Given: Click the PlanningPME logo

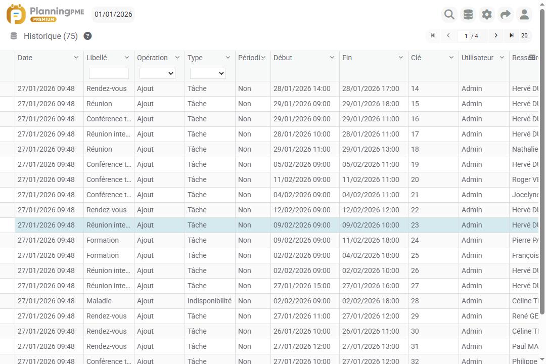Looking at the screenshot, I should point(45,14).
